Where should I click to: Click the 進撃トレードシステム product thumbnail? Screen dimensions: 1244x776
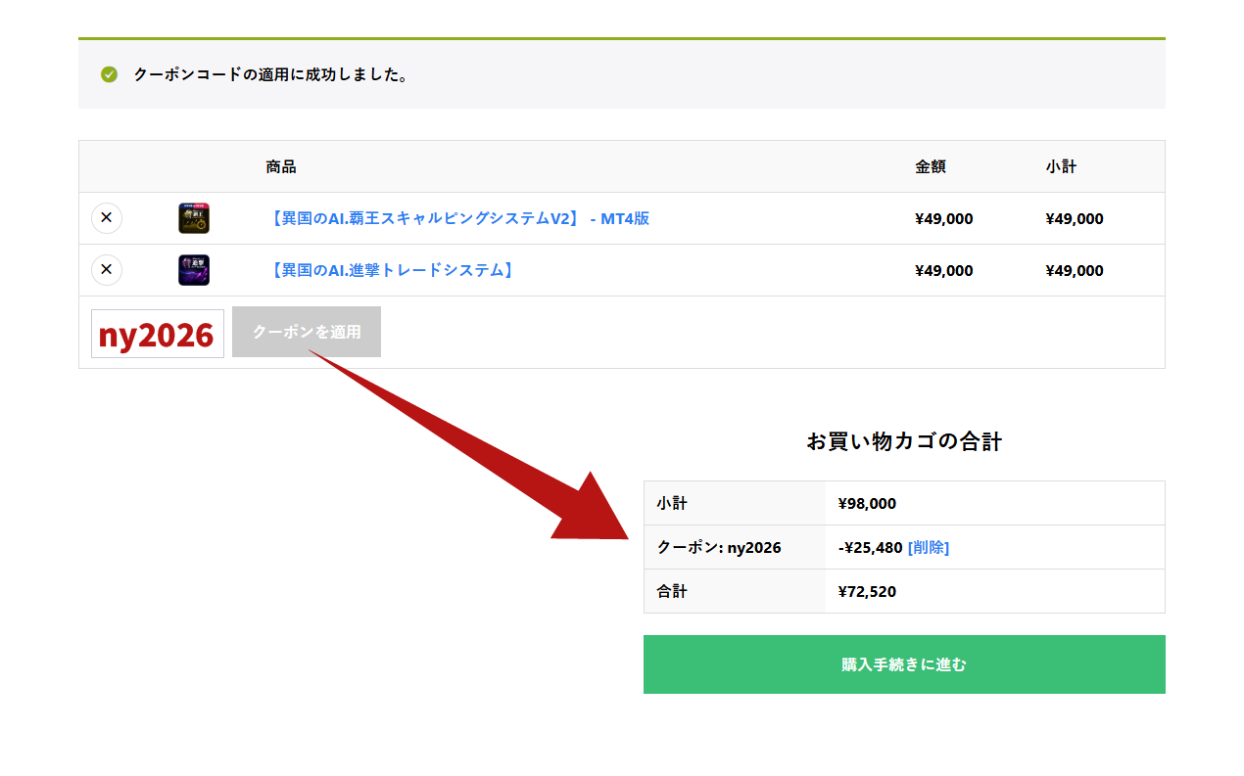194,270
